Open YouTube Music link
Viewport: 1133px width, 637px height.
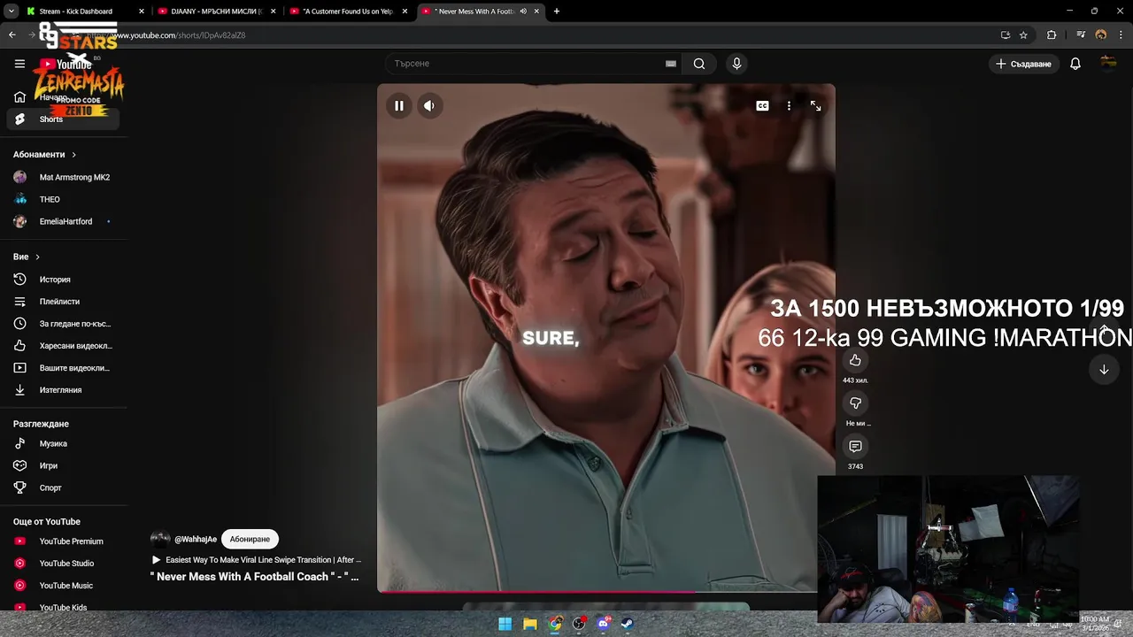(64, 586)
